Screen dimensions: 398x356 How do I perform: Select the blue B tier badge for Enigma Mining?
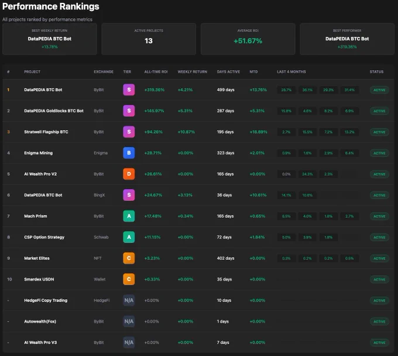129,153
